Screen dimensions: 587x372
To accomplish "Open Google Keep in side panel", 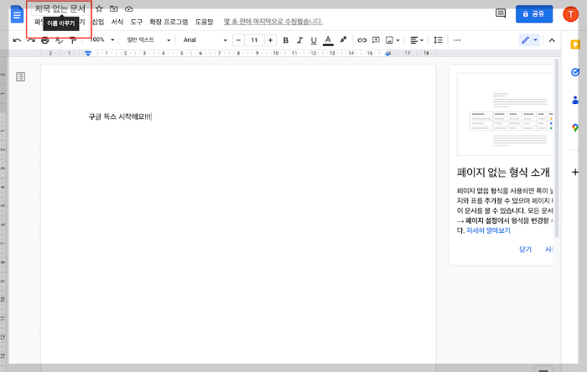I will [574, 44].
